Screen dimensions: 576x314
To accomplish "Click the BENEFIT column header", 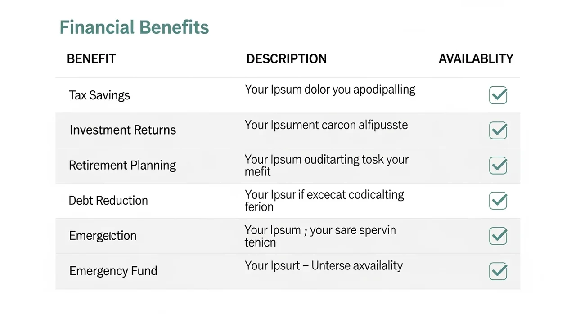I will point(91,59).
